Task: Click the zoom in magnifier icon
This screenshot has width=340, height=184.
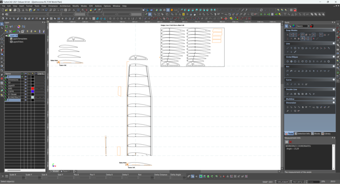Action: pyautogui.click(x=51, y=10)
